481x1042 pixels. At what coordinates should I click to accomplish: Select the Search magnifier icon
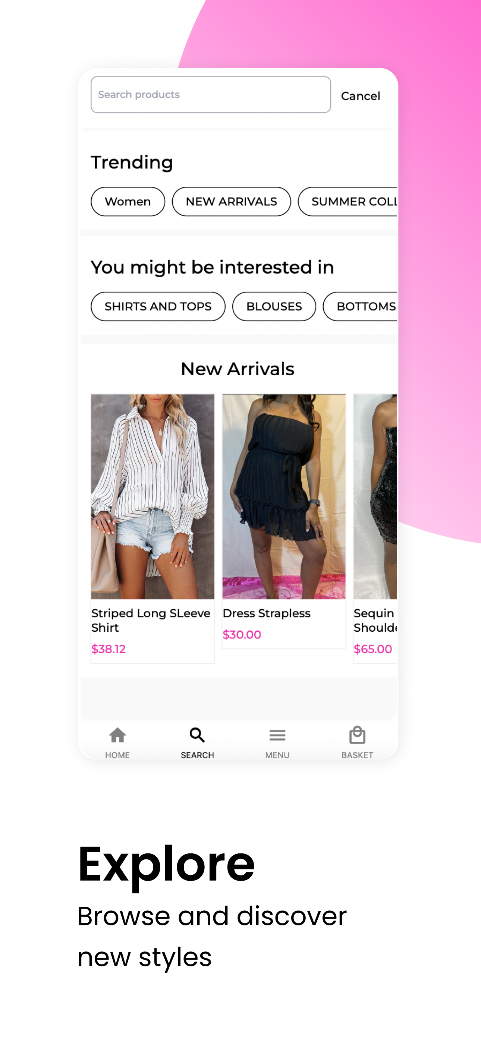pos(197,735)
